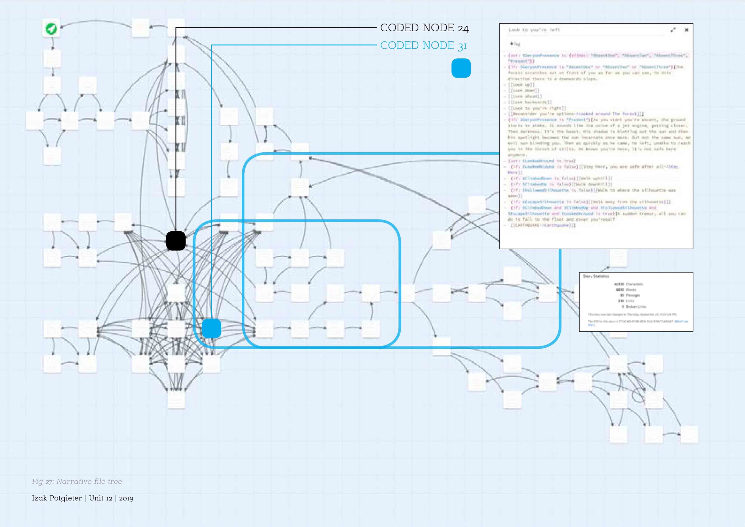The width and height of the screenshot is (745, 527).
Task: Click the 'Words' count in Story Statistics
Action: coord(626,289)
